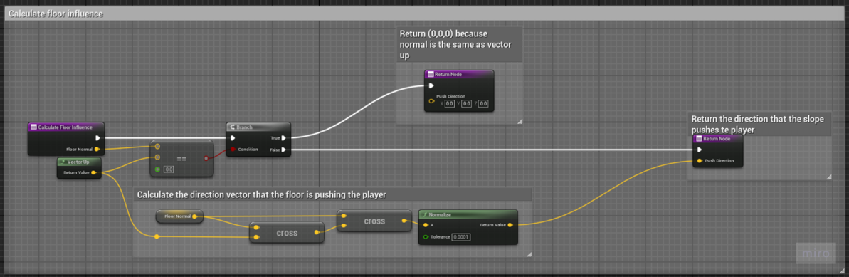Click the zero-vector Return Node header icon
The image size is (849, 277).
431,74
